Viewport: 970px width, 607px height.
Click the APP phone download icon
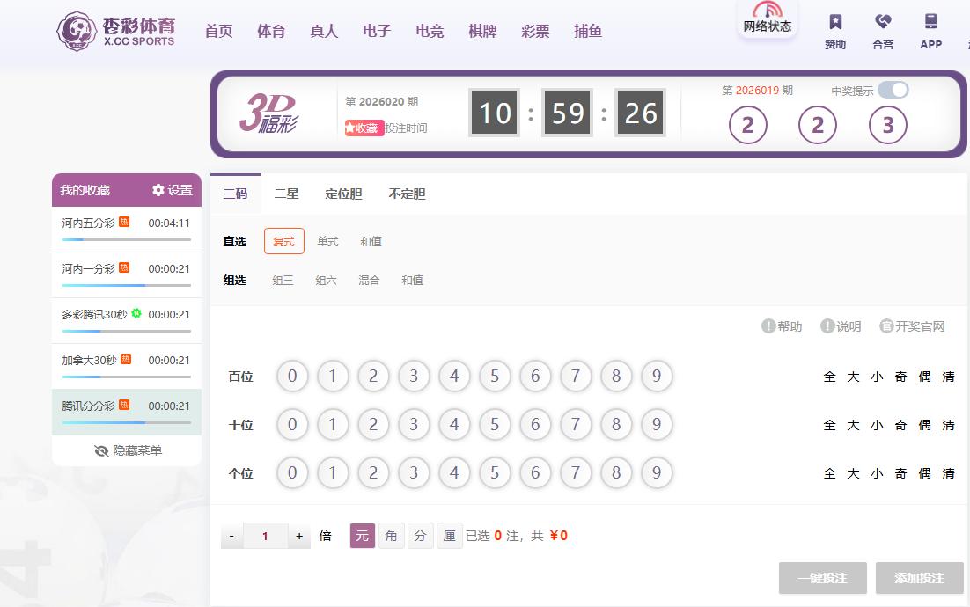930,22
